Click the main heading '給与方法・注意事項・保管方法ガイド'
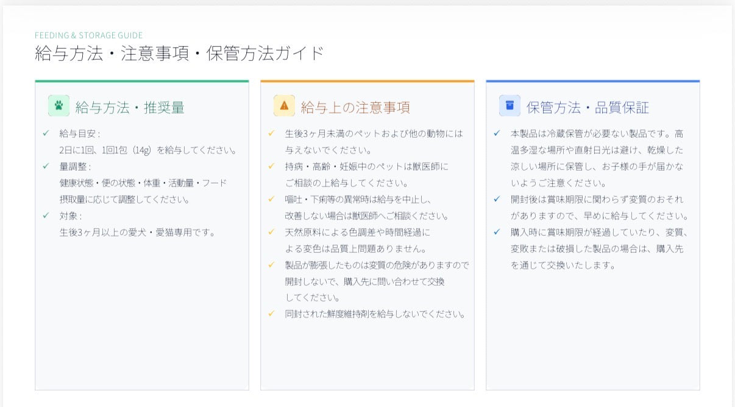 pyautogui.click(x=179, y=53)
